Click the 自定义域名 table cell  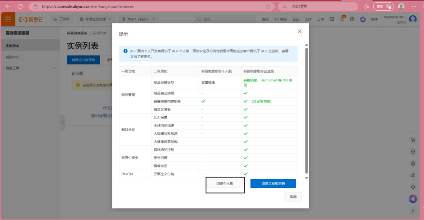pos(175,109)
